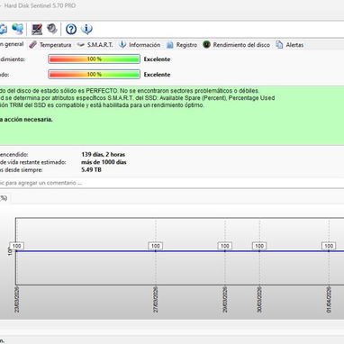Viewport: 344px width, 344px height.
Task: Click the '5.49 TB' written value
Action: coord(91,169)
